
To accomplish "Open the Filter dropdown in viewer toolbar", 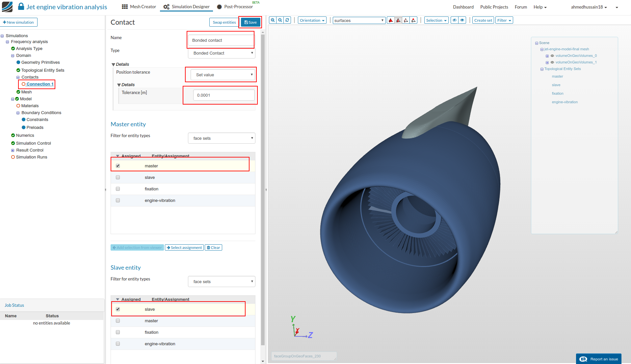I will click(x=504, y=20).
